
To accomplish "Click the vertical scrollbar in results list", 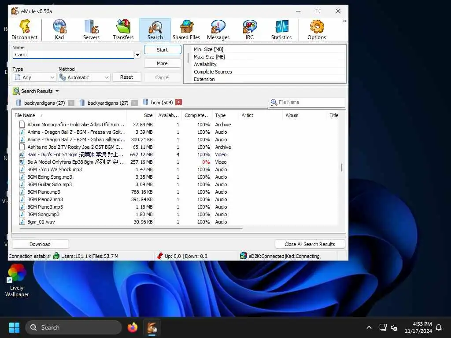I will click(342, 167).
